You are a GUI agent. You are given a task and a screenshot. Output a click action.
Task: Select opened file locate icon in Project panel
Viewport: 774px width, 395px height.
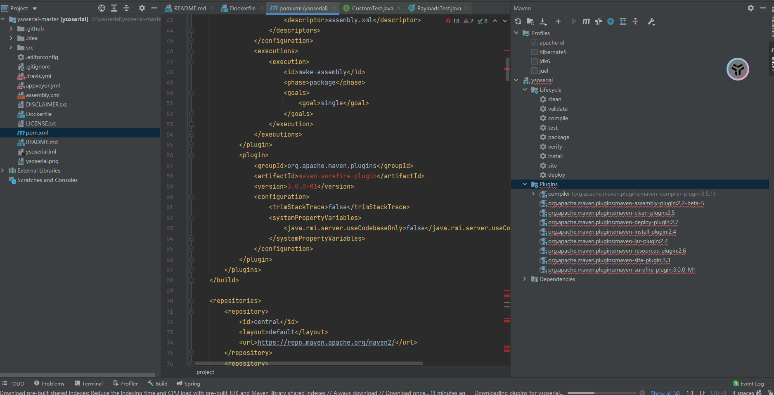click(x=102, y=8)
